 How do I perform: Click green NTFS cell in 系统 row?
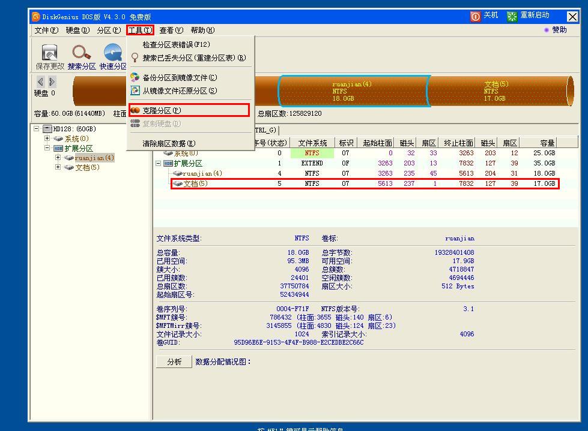[312, 153]
